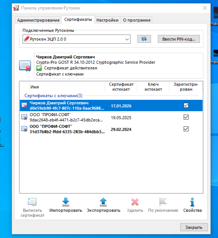
Task: Select ООО ПРОФИ-СОФТ certificate 9dac2648 row
Action: [111, 117]
